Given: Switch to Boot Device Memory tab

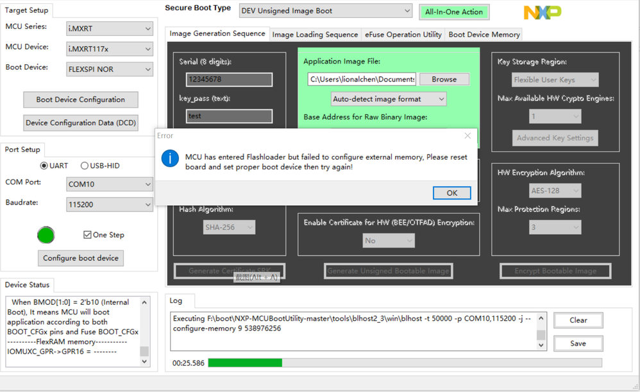Looking at the screenshot, I should (484, 35).
